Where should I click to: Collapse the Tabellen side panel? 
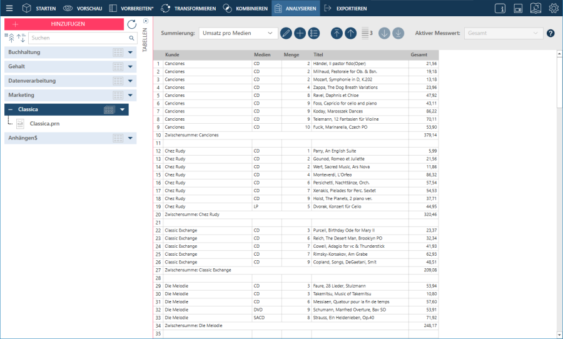click(x=146, y=21)
